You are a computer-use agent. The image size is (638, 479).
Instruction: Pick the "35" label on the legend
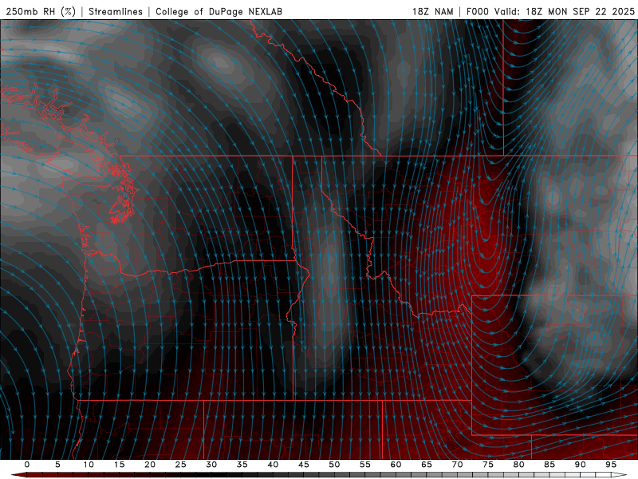pyautogui.click(x=242, y=465)
